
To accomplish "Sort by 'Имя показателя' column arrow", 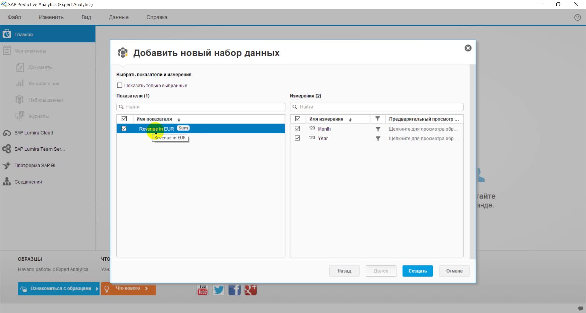I will tap(179, 120).
